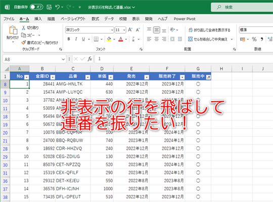Click the Percent Style icon
273x202 pixels.
(x=254, y=39)
